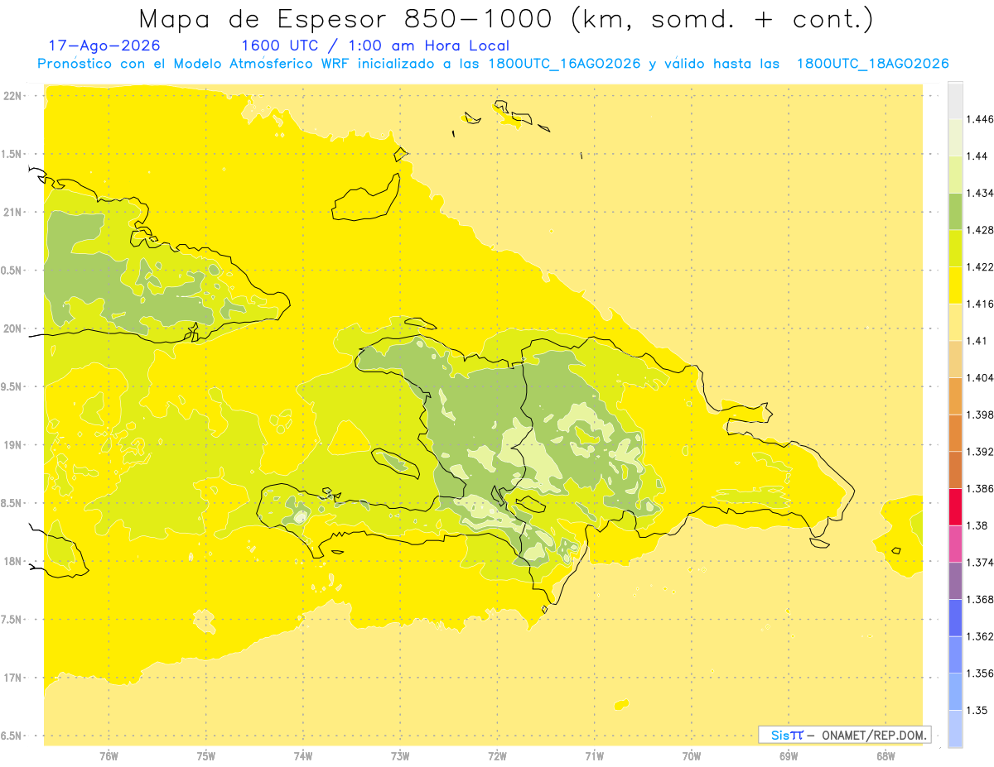Click the legend value 1.392
The image size is (994, 767).
[x=980, y=452]
